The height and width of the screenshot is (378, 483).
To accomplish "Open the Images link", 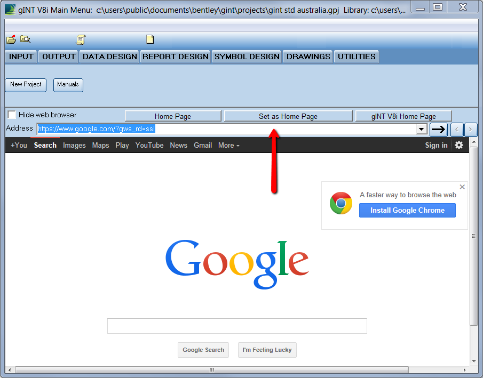I will pos(74,146).
